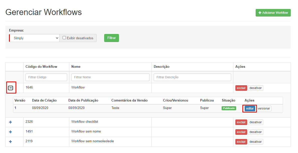Click the Situação column header
Image resolution: width=298 pixels, height=153 pixels.
click(228, 100)
